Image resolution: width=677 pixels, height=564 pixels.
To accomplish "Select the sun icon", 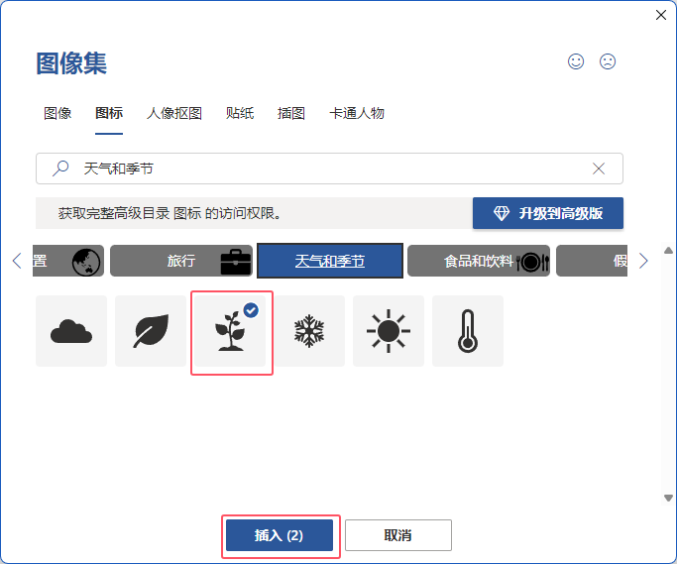I will tap(389, 331).
